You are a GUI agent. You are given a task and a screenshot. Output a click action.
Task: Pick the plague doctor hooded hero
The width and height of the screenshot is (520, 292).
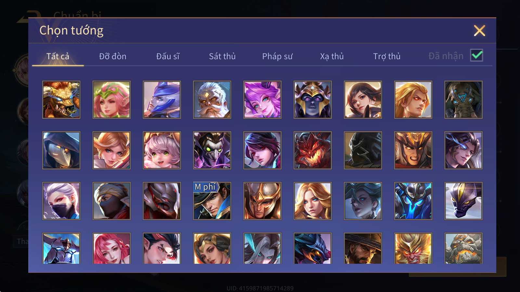(61, 150)
